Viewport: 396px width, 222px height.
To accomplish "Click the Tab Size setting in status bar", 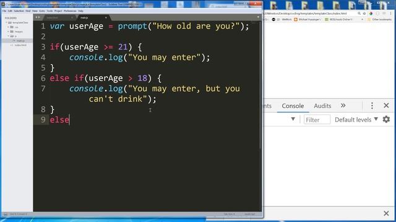I will 230,214.
